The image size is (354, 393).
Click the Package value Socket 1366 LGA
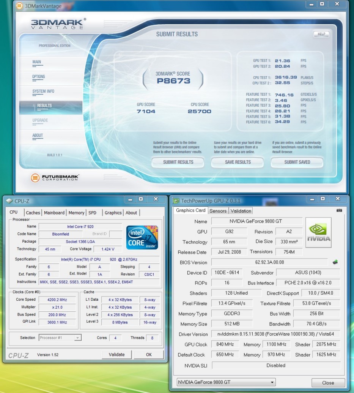(80, 241)
